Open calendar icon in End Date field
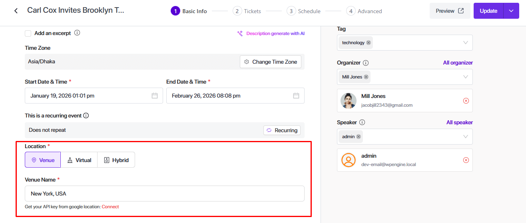Image resolution: width=526 pixels, height=223 pixels. (x=296, y=96)
